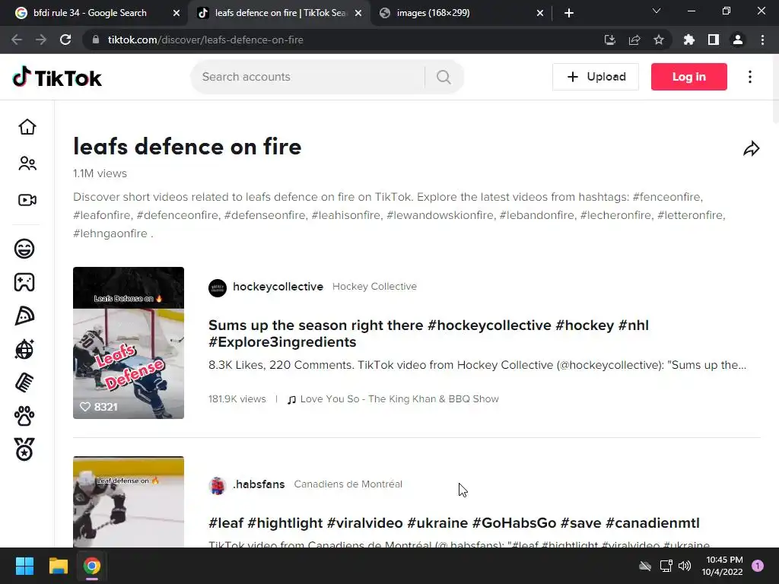The height and width of the screenshot is (584, 779).
Task: Click the Upload button
Action: (x=596, y=77)
